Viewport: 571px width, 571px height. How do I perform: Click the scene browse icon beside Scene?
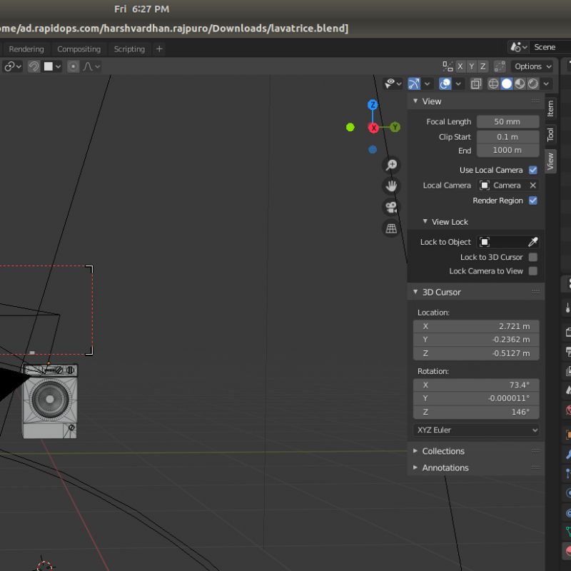point(518,47)
